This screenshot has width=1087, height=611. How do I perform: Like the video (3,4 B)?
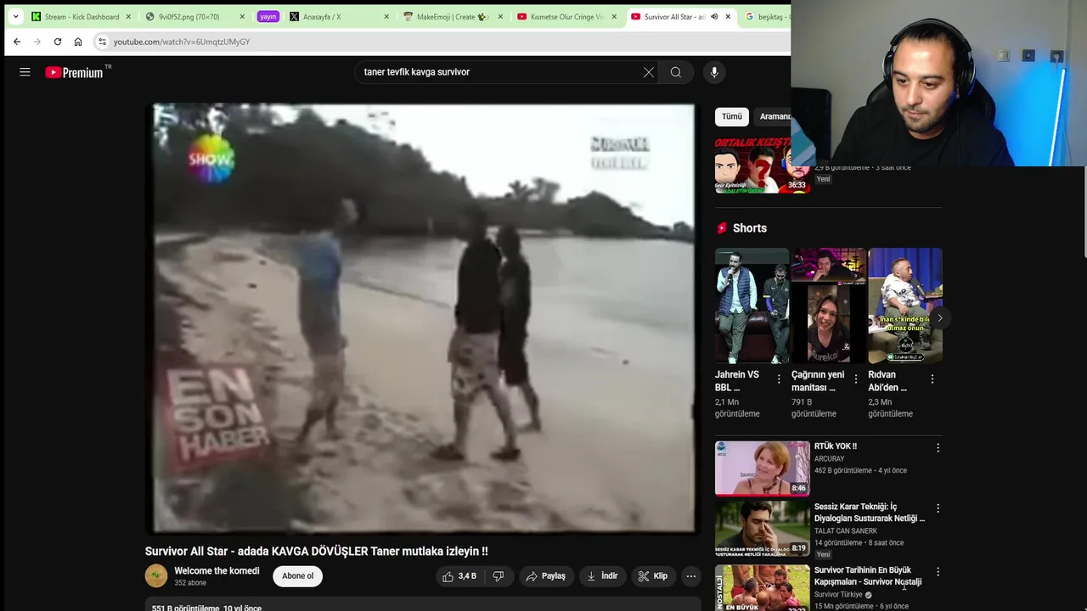(x=459, y=576)
